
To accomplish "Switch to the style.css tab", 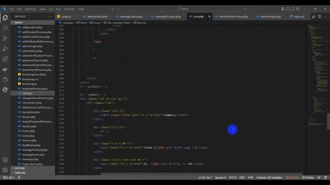I will pos(299,16).
